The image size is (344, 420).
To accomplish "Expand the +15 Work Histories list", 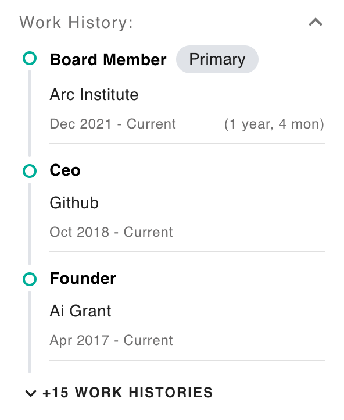I will click(x=119, y=393).
